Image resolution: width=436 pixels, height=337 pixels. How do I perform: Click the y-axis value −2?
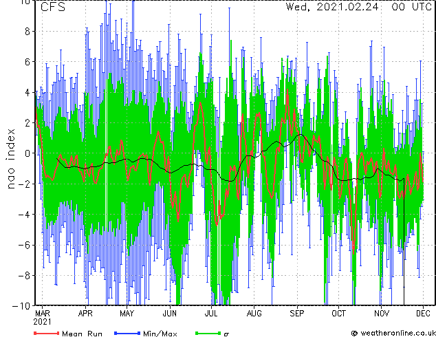tap(24, 184)
